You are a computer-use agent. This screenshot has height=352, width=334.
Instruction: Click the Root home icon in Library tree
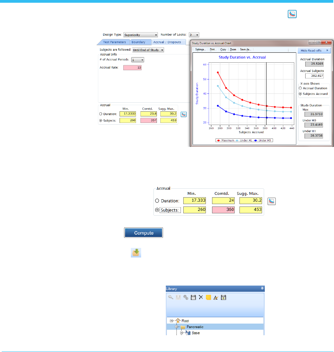tap(178, 320)
